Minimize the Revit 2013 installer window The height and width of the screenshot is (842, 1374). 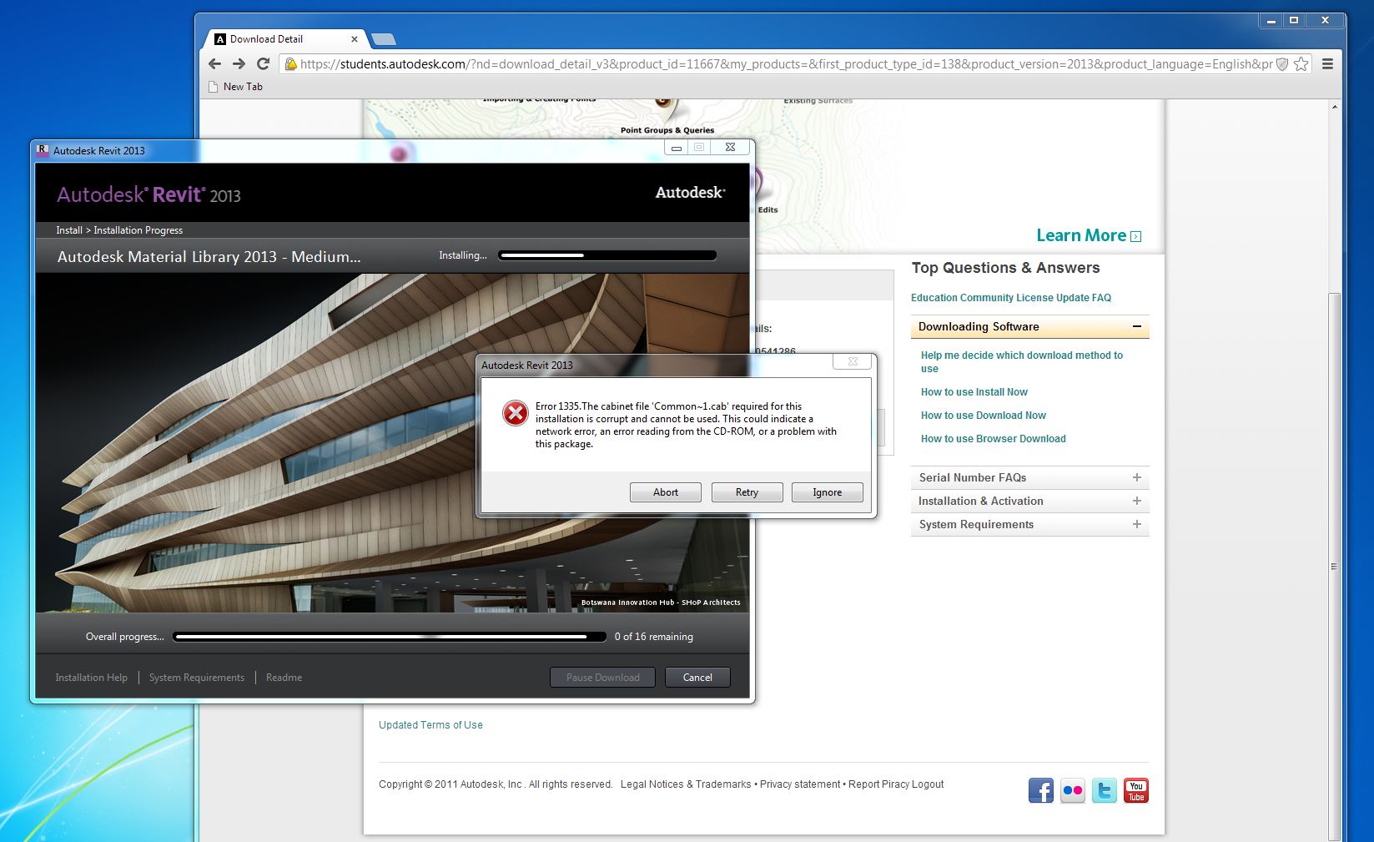click(x=677, y=148)
